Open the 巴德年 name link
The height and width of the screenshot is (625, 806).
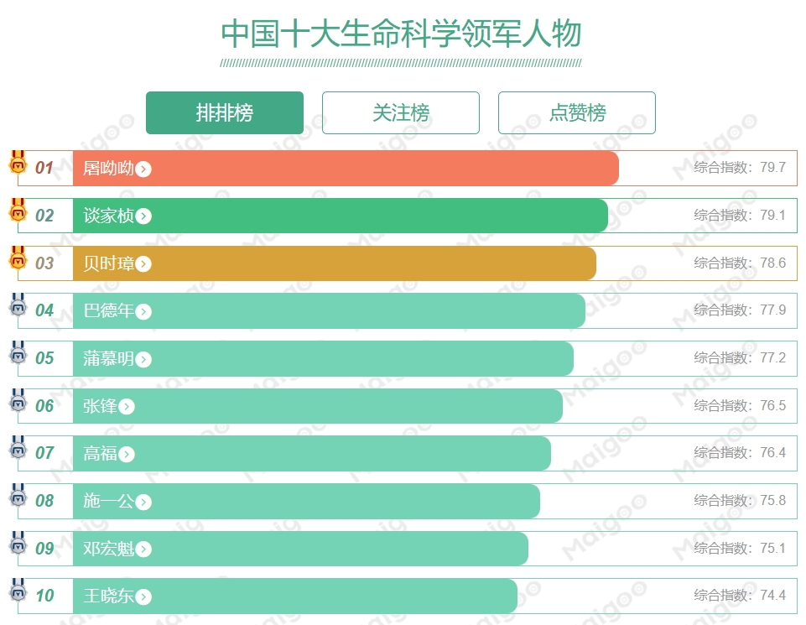108,311
